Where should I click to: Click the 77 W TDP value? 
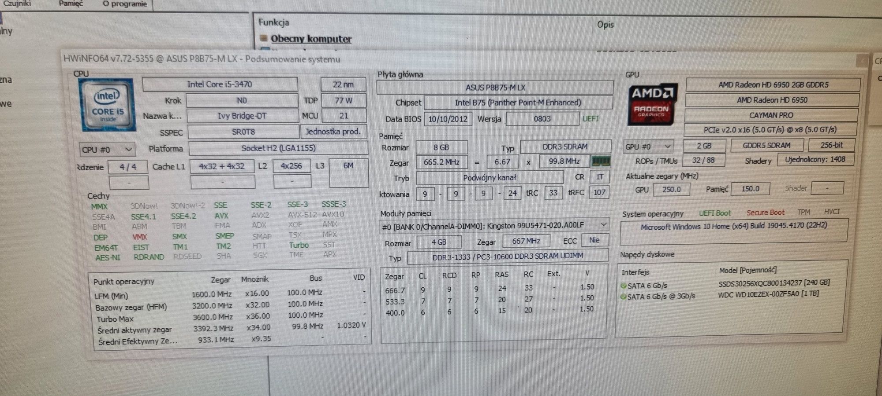pyautogui.click(x=344, y=100)
